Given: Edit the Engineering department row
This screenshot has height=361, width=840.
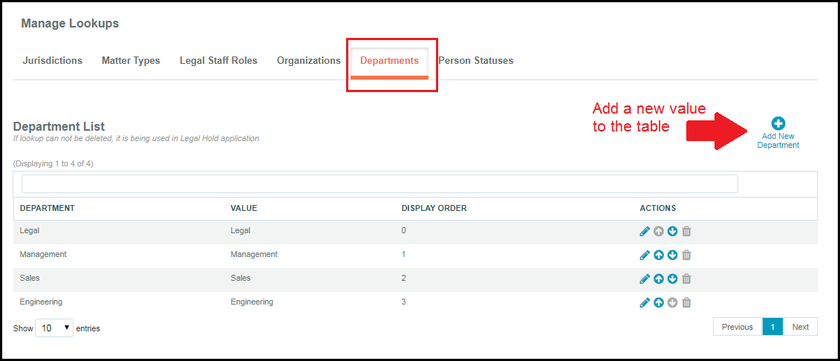Looking at the screenshot, I should point(645,303).
